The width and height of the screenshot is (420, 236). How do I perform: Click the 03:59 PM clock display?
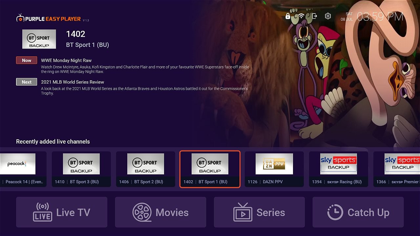click(x=380, y=17)
